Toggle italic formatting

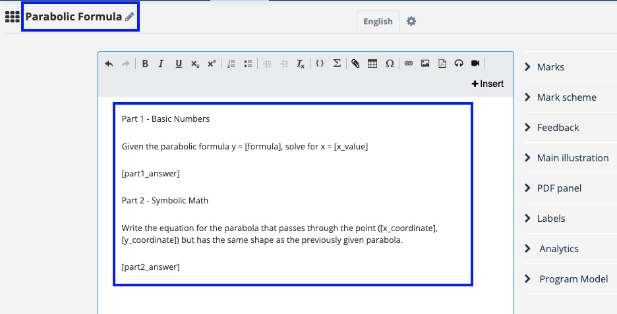[161, 64]
